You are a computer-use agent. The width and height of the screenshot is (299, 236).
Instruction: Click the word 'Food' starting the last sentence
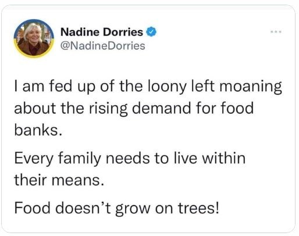pos(32,208)
